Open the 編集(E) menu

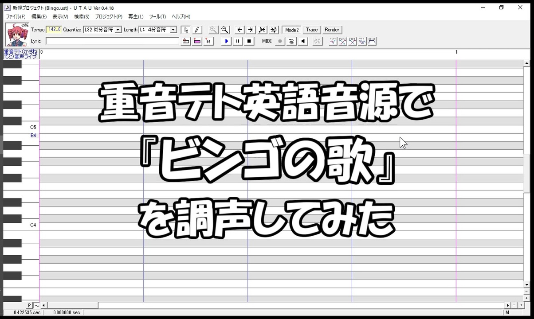tap(39, 16)
